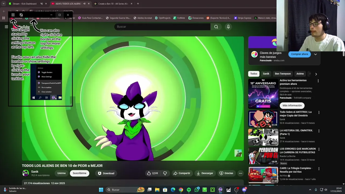The width and height of the screenshot is (345, 194).
Task: Open Sanik channel name below the video
Action: pos(35,172)
